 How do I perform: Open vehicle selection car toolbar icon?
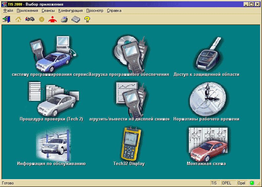tap(30, 19)
